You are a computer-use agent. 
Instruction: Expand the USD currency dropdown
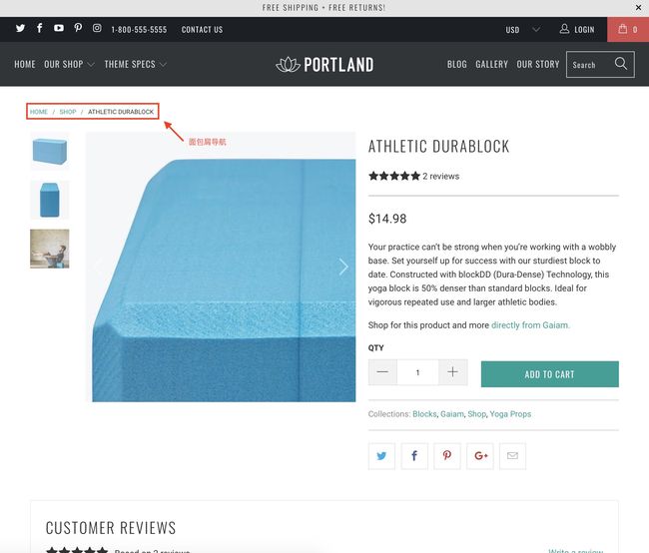pos(523,30)
